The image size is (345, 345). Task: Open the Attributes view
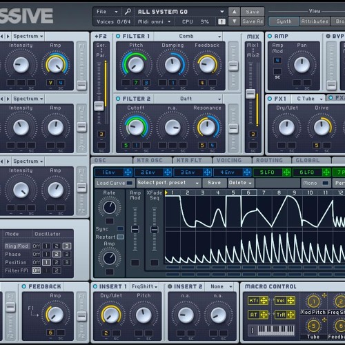pyautogui.click(x=315, y=21)
